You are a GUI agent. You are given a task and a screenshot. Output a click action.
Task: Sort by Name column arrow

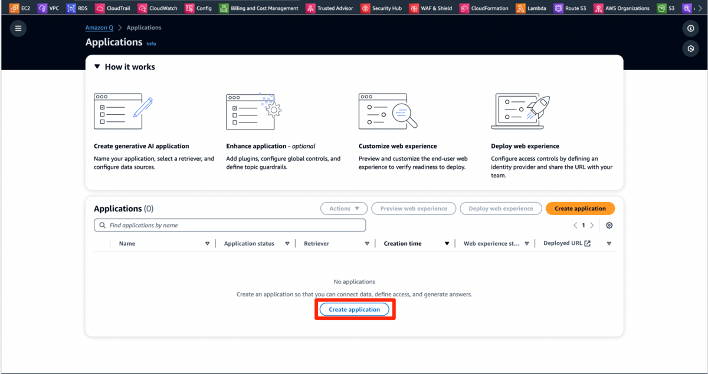point(207,244)
